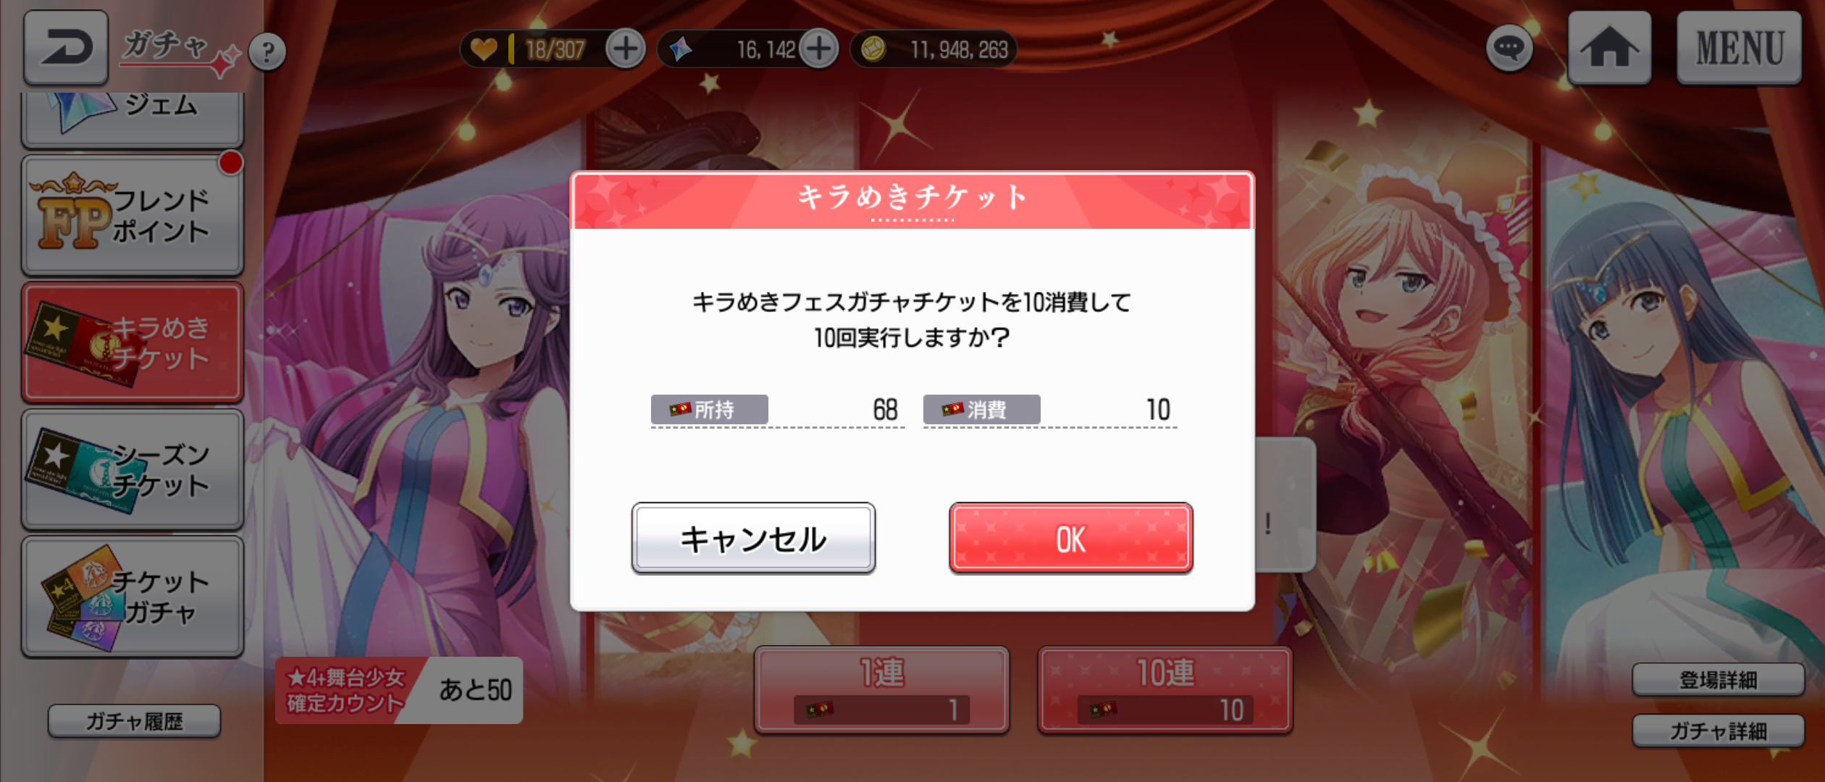Screen dimensions: 1825x782
Task: Open the chat bubble icon
Action: coord(1509,49)
